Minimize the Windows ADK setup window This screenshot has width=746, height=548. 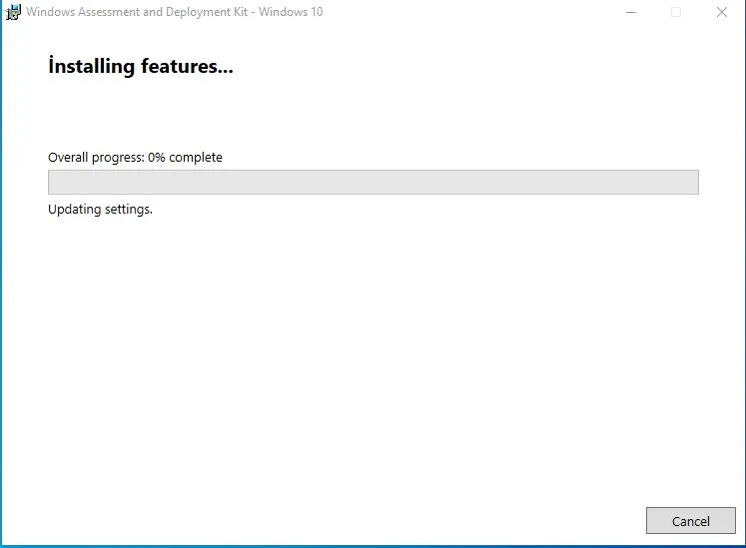(x=631, y=12)
